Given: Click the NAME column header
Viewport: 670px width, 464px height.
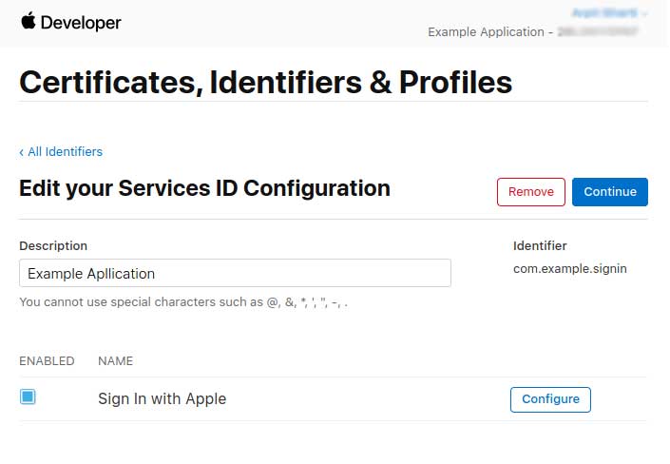Looking at the screenshot, I should tap(115, 361).
